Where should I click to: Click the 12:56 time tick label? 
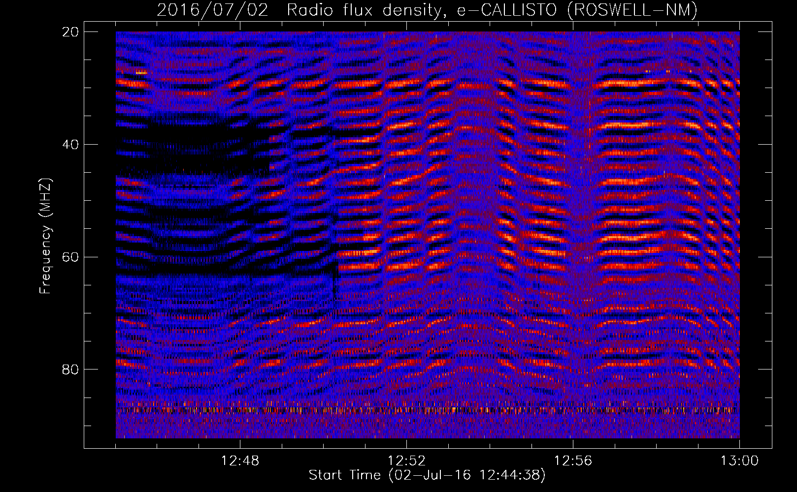click(573, 461)
